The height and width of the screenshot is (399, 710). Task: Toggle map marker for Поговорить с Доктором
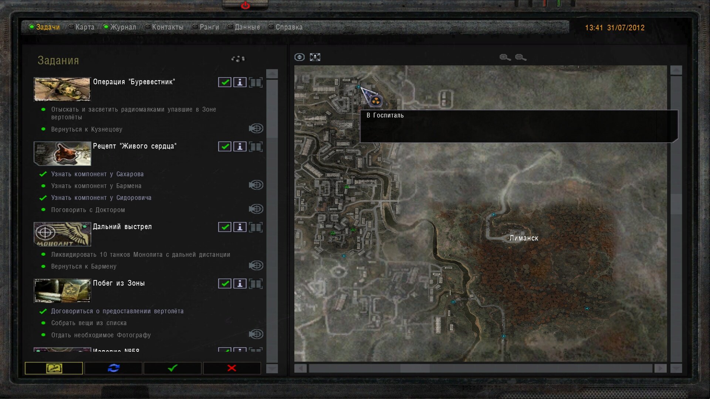click(256, 209)
